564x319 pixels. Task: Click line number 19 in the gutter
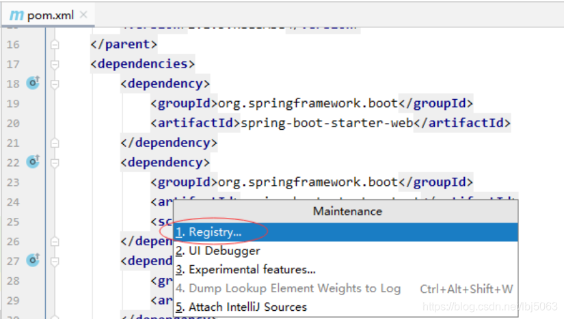point(13,104)
